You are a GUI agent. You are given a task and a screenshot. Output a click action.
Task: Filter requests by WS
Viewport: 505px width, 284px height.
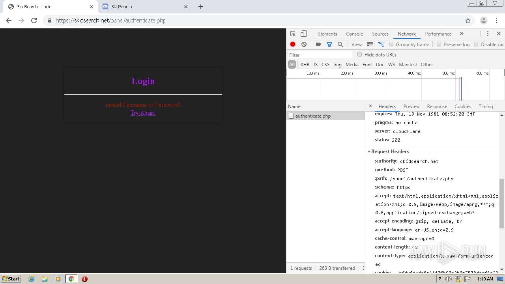391,65
